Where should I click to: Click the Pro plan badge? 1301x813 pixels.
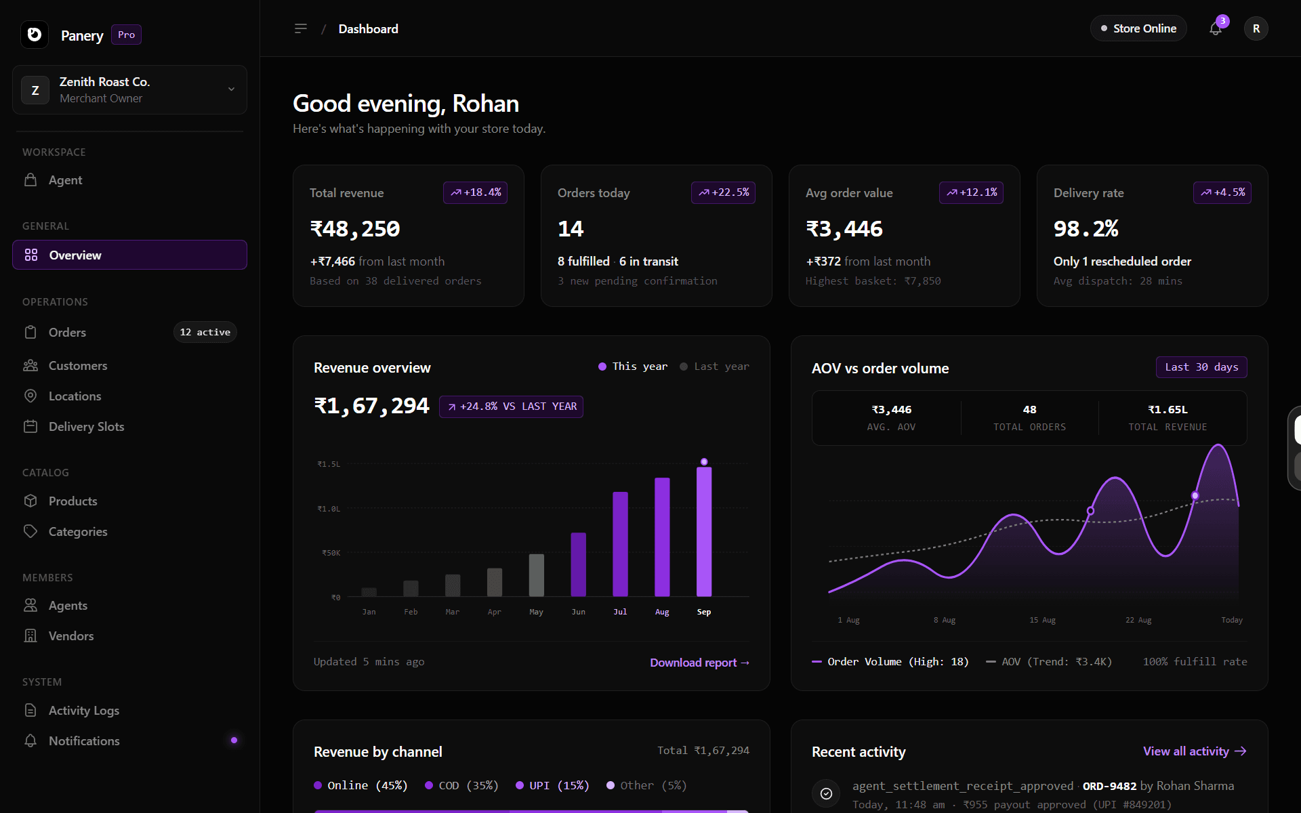126,35
